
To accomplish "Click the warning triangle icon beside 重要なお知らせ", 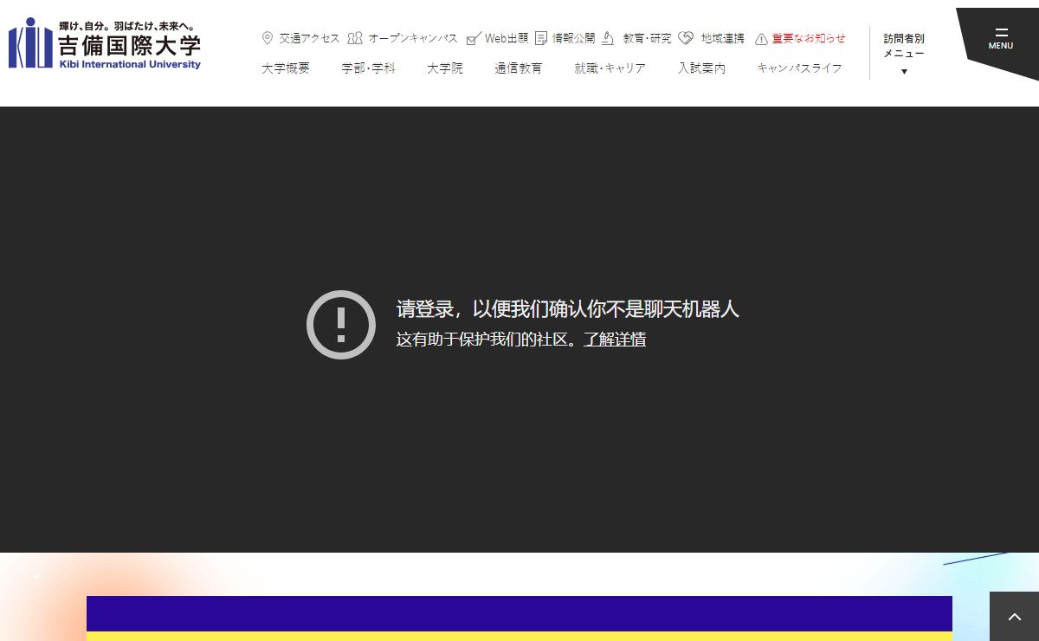I will 761,39.
